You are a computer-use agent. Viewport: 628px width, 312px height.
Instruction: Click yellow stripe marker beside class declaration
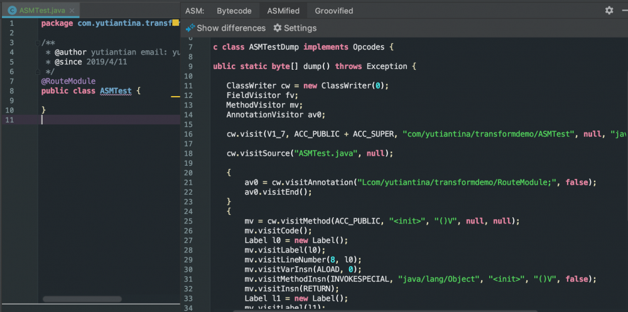tap(176, 97)
